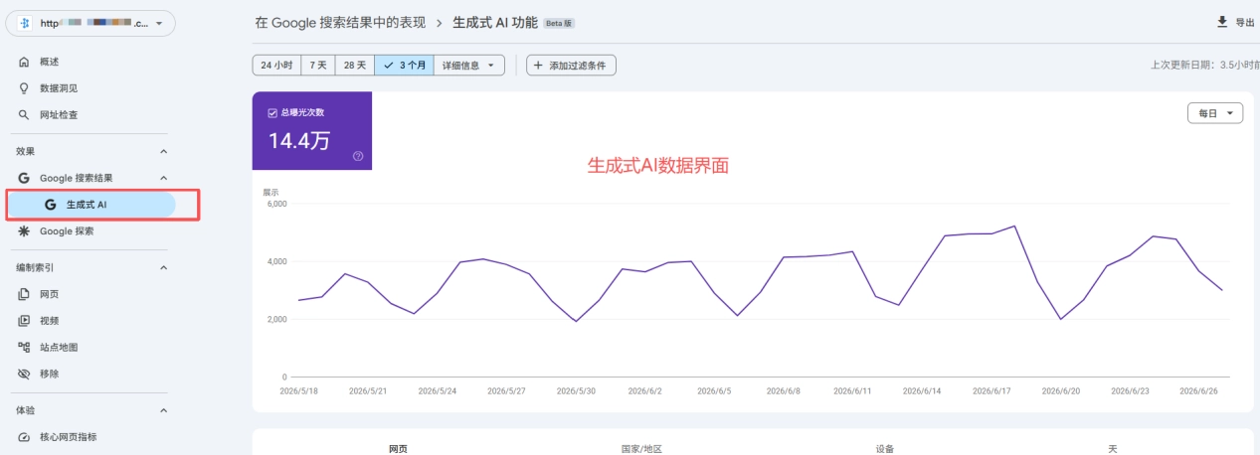The image size is (1260, 455).
Task: Click the pages icon beside 网页
Action: [24, 294]
